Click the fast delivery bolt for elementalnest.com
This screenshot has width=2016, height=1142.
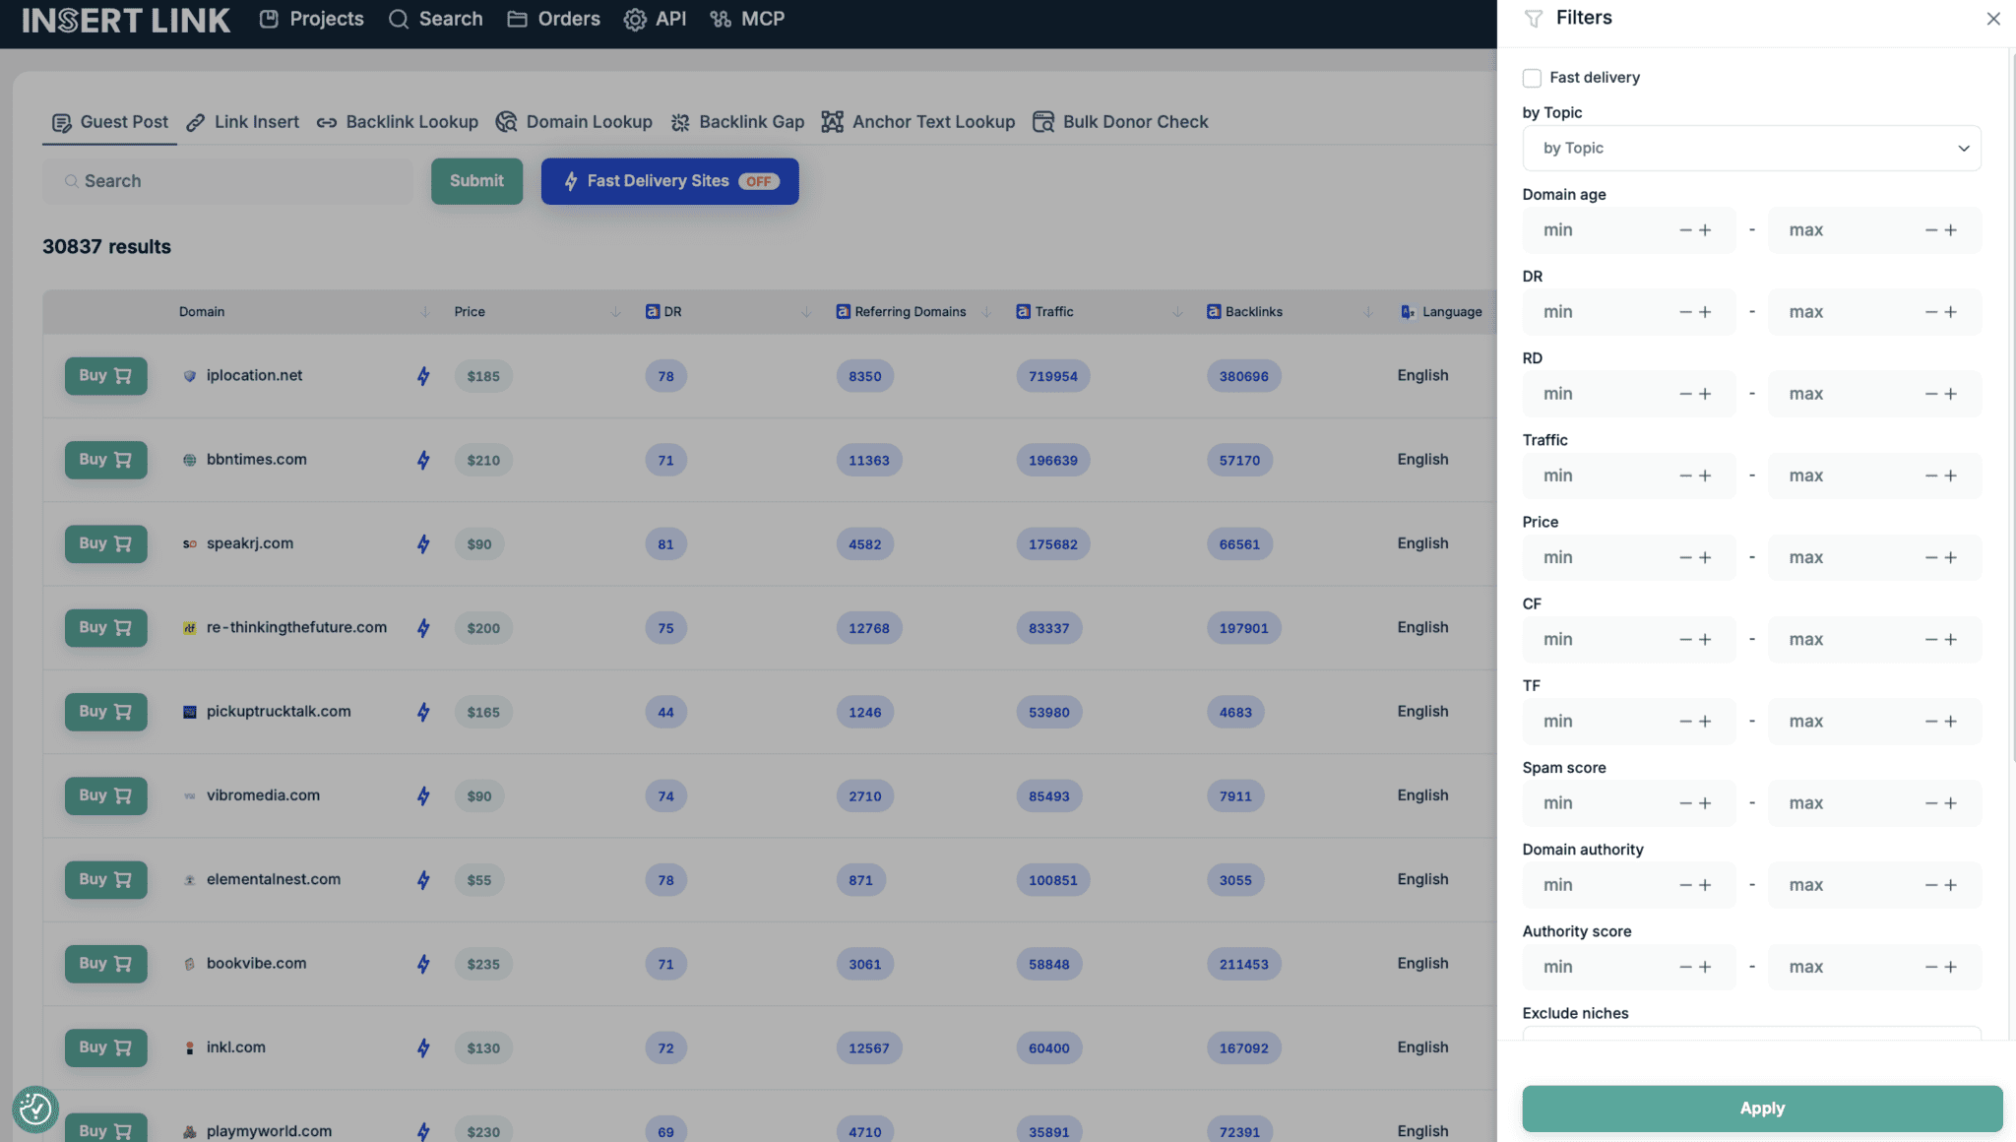(423, 880)
